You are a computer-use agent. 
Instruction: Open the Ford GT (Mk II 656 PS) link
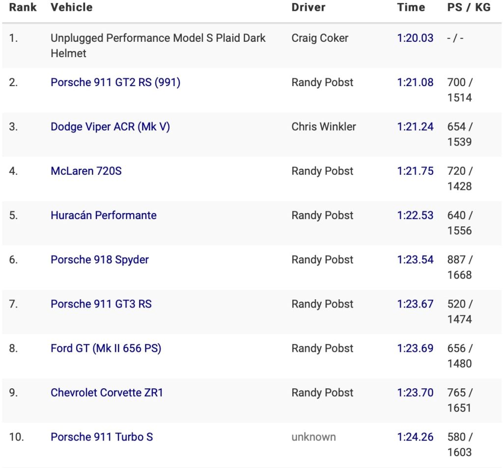[106, 348]
